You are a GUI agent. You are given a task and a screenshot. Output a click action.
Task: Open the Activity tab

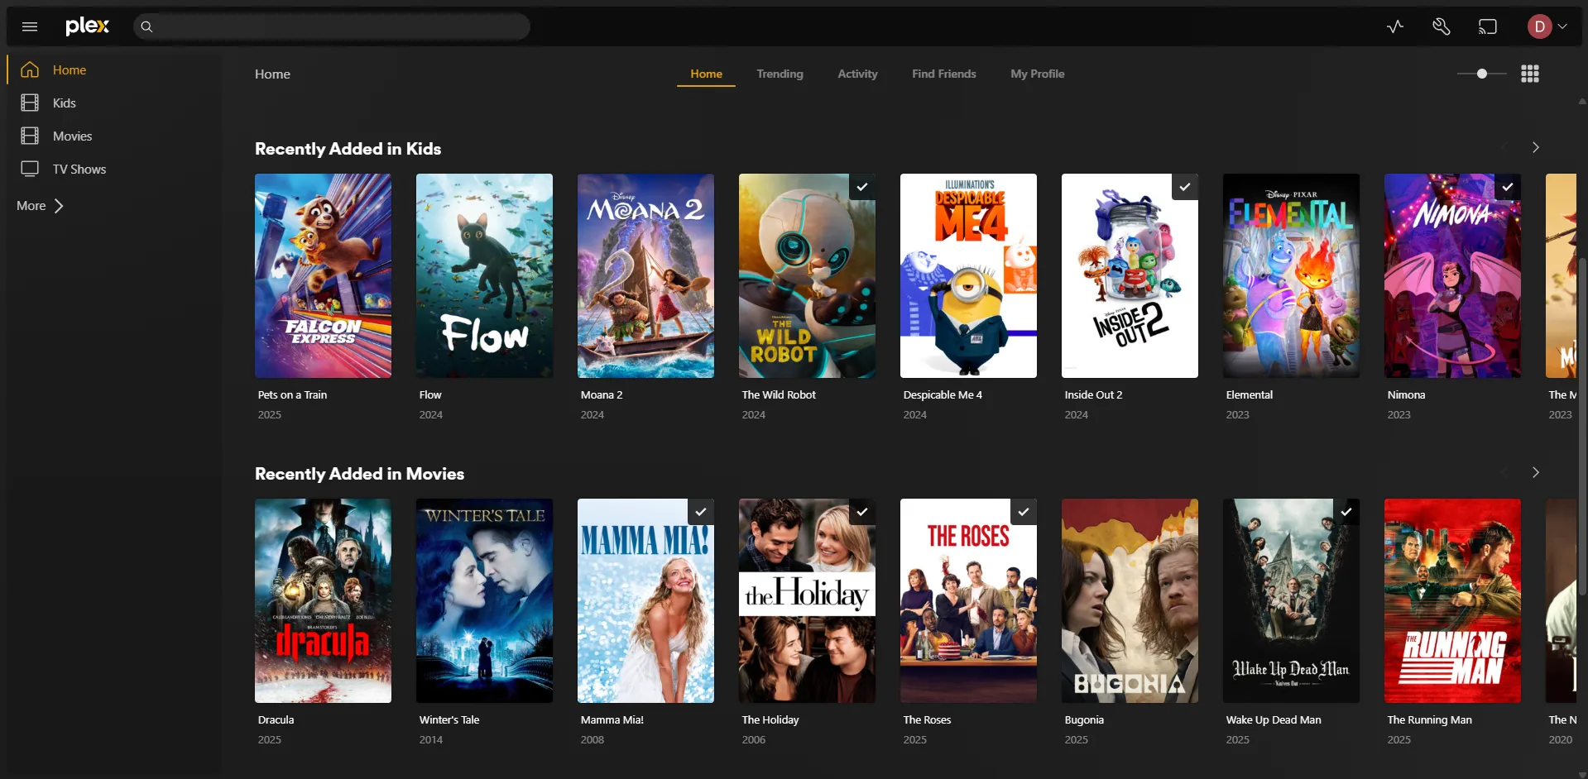(857, 74)
